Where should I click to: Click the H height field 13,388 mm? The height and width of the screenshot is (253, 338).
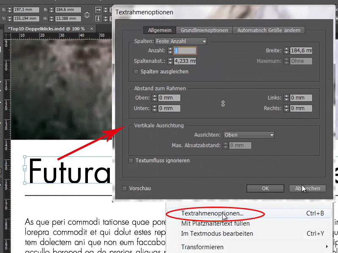tap(68, 19)
